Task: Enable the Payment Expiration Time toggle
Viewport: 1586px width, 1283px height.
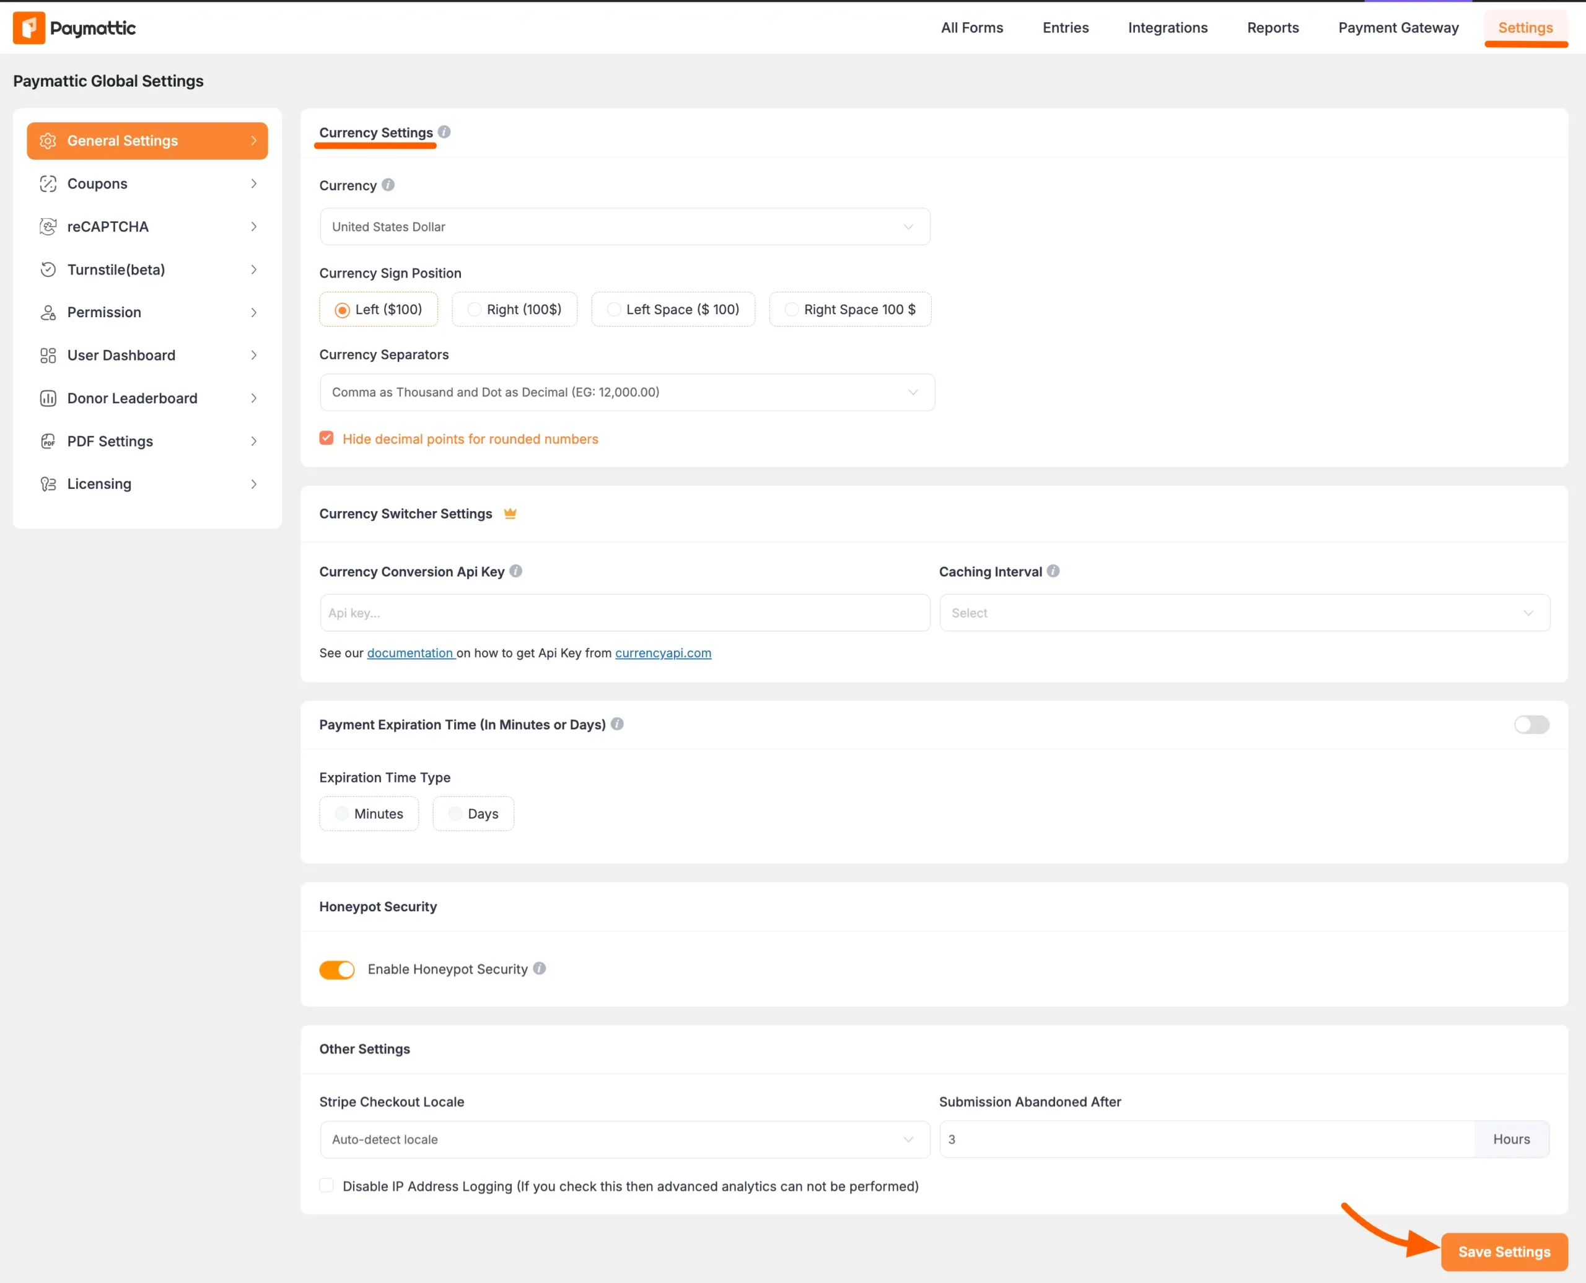Action: point(1531,725)
